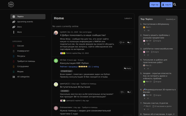Click replier avatars under welcome post
The image size is (186, 116).
pos(63,53)
